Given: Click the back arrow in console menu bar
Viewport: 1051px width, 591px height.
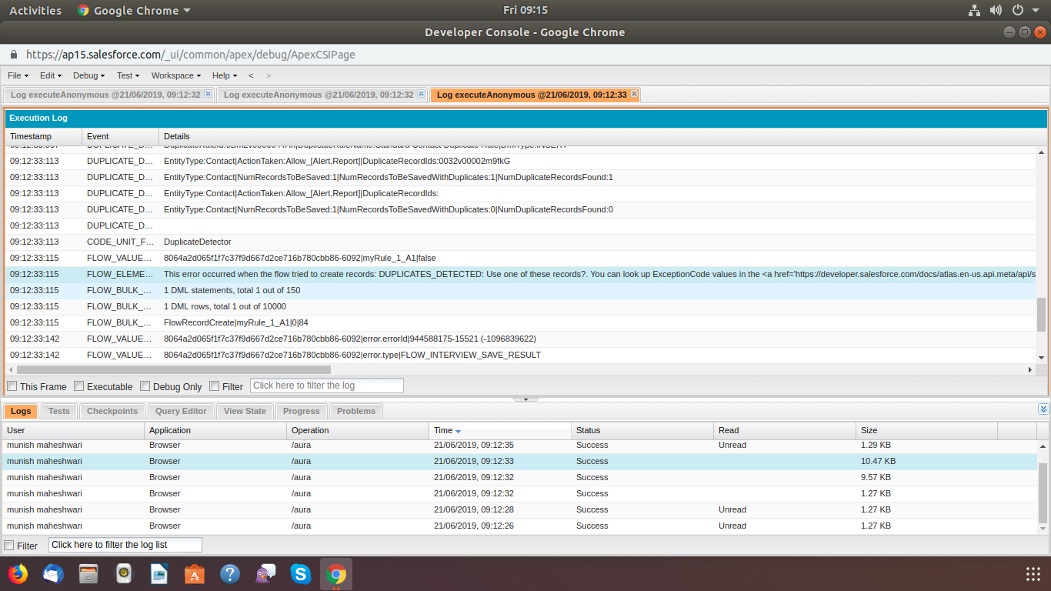Looking at the screenshot, I should coord(251,75).
